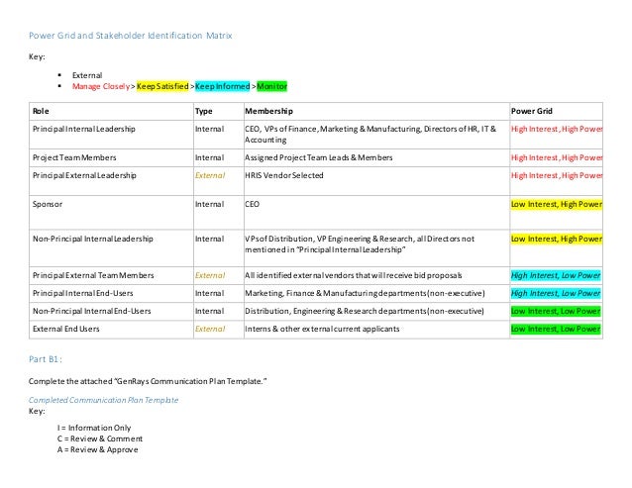Viewport: 632px width, 488px height.
Task: Click 'Low Interest, High Power' in Non-Principal Internal Leadership row
Action: click(557, 239)
